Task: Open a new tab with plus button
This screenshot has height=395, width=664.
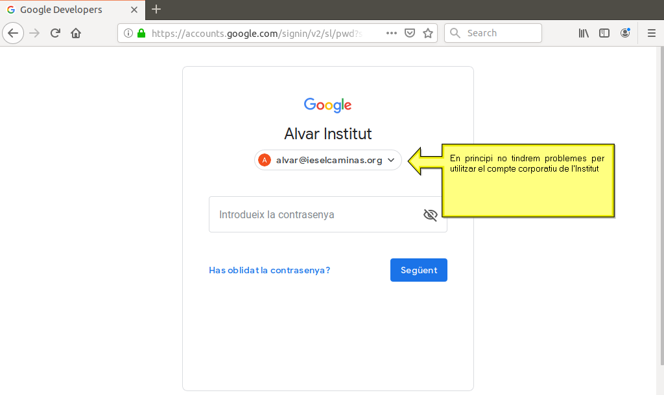Action: pyautogui.click(x=156, y=9)
